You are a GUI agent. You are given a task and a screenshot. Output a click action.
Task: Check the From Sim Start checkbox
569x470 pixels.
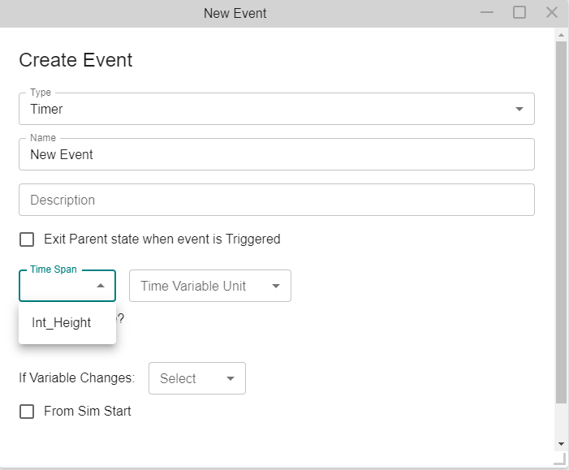[27, 412]
